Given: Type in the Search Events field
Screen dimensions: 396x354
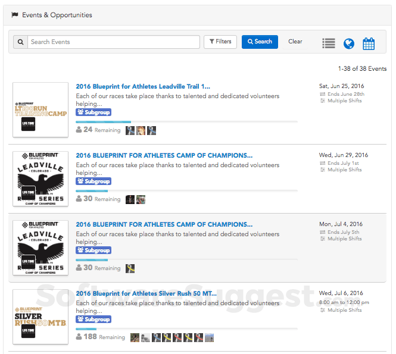Looking at the screenshot, I should [x=113, y=42].
